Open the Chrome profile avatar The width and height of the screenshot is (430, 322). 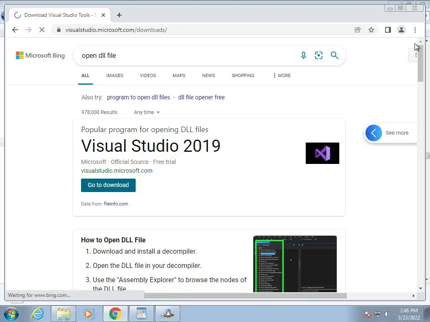[401, 30]
